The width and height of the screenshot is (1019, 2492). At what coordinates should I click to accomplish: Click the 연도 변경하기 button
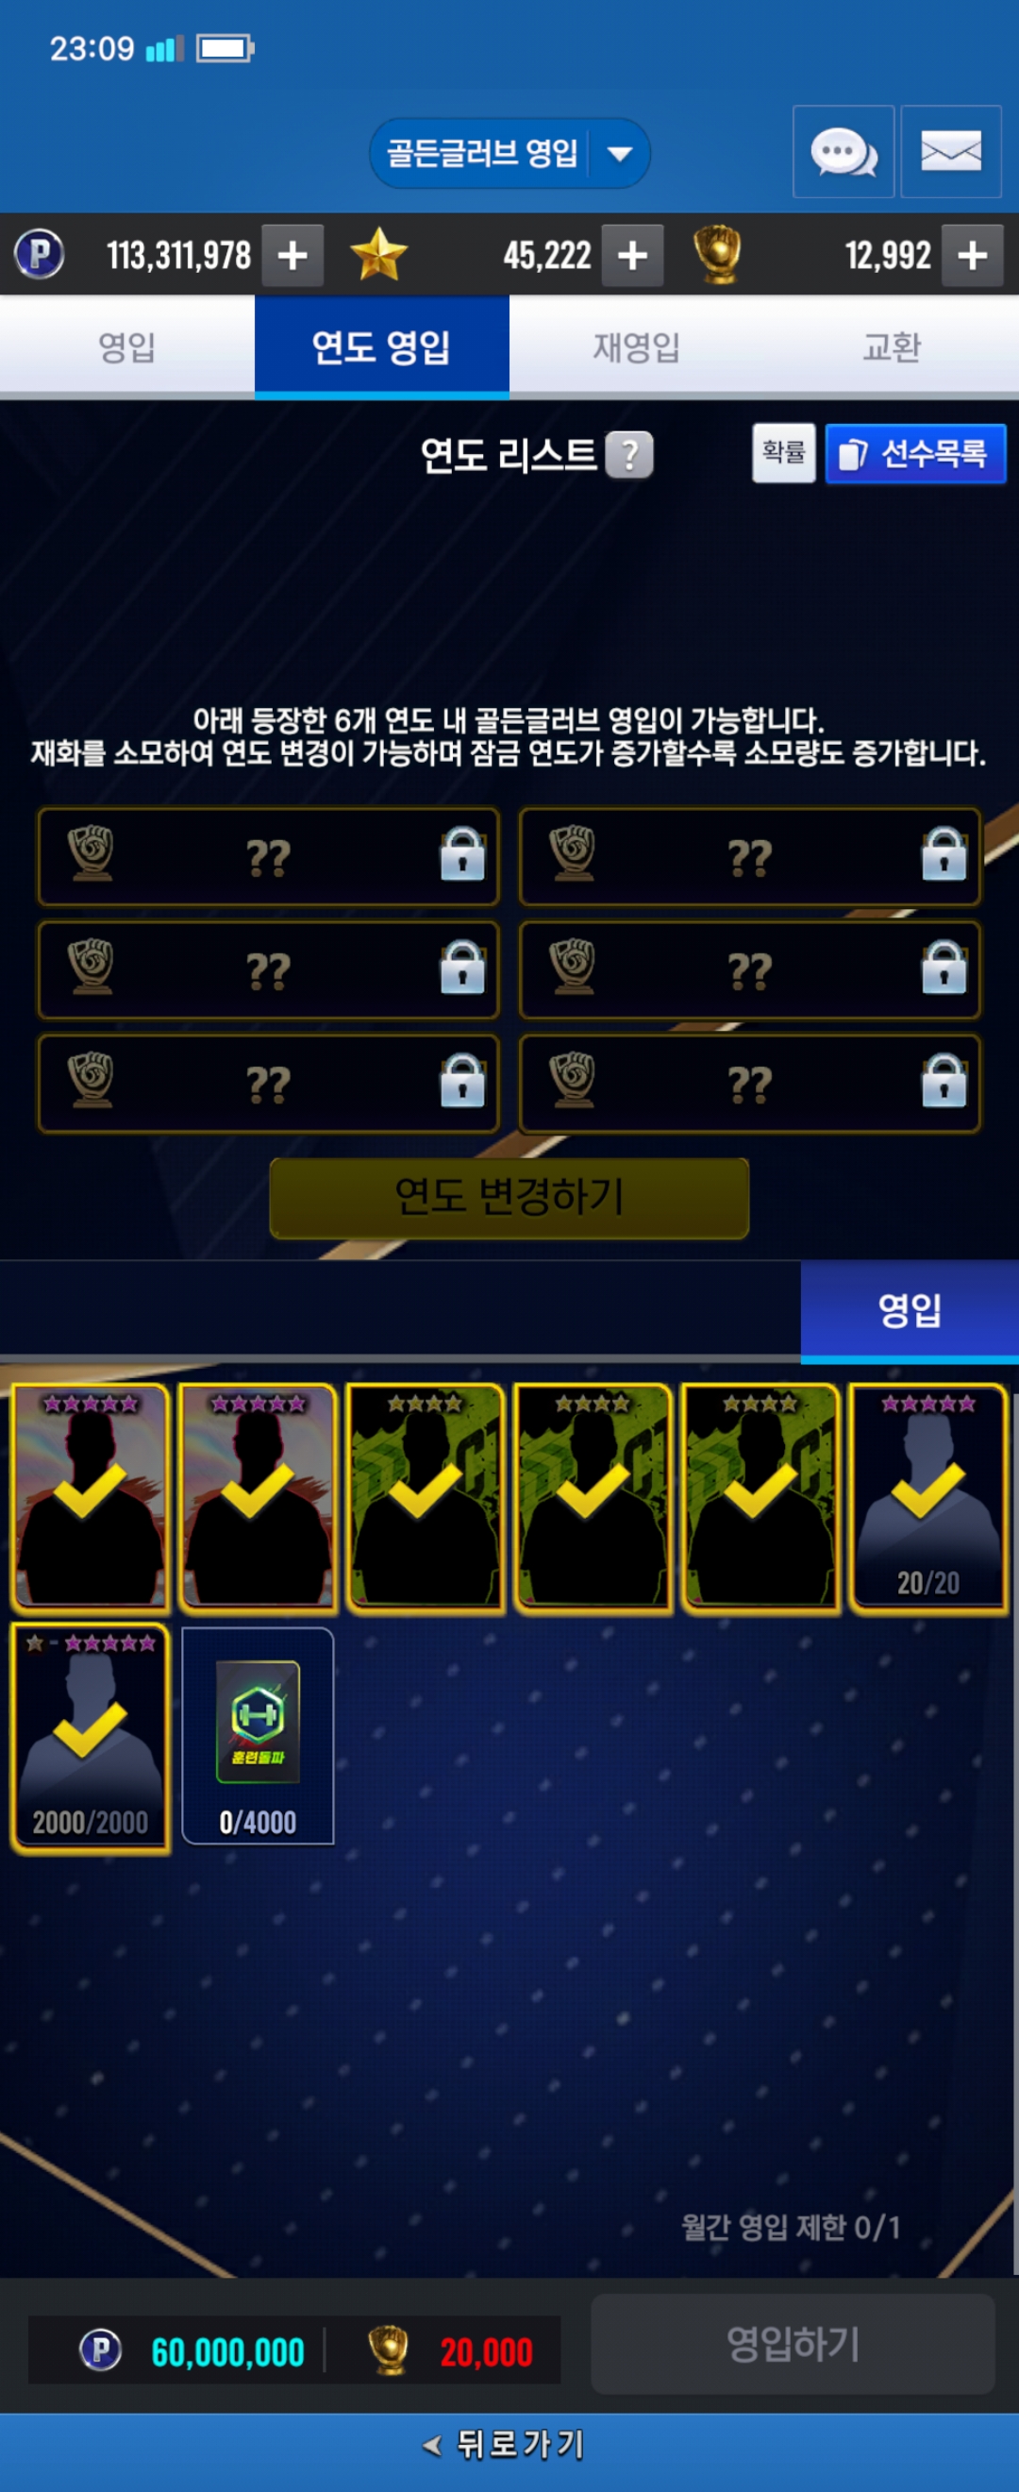pos(509,1198)
